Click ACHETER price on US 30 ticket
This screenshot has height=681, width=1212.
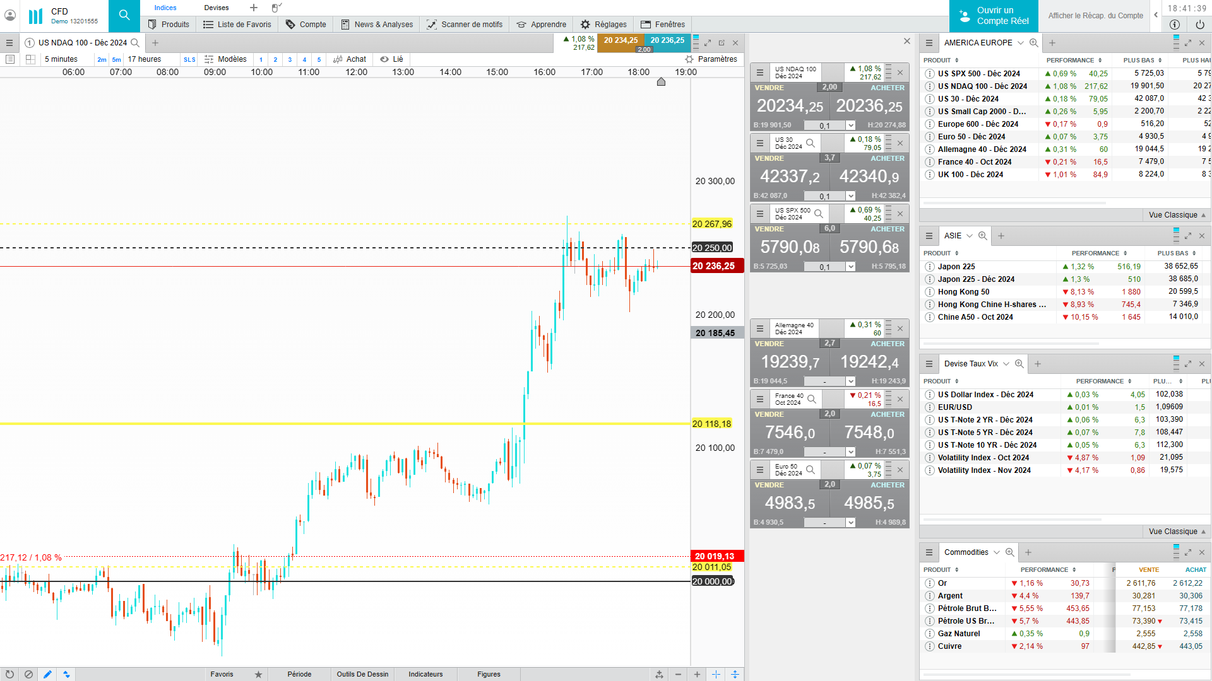[869, 177]
